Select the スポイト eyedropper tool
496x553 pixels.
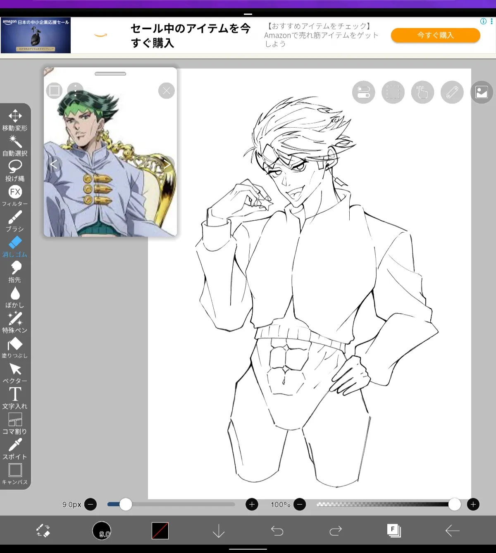click(15, 449)
